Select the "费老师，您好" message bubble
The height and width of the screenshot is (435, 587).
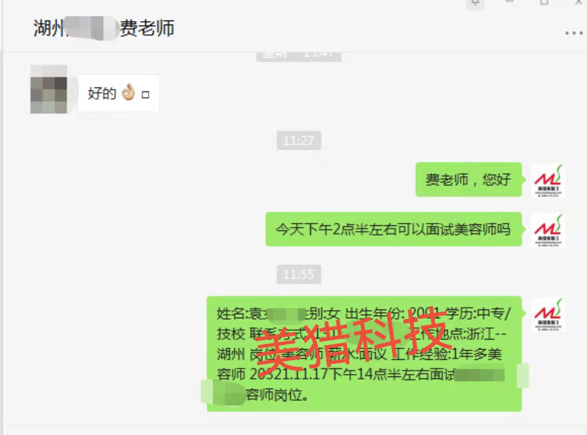tap(468, 179)
